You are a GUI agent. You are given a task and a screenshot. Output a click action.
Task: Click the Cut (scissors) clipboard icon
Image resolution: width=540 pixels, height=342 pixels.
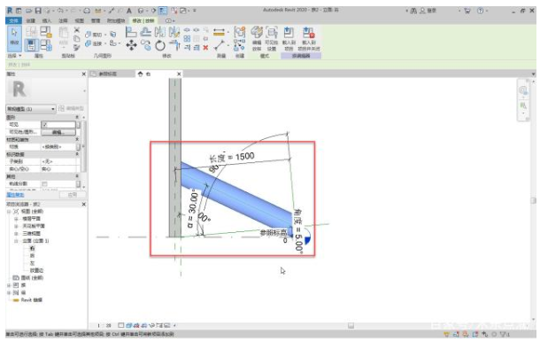[x=77, y=30]
